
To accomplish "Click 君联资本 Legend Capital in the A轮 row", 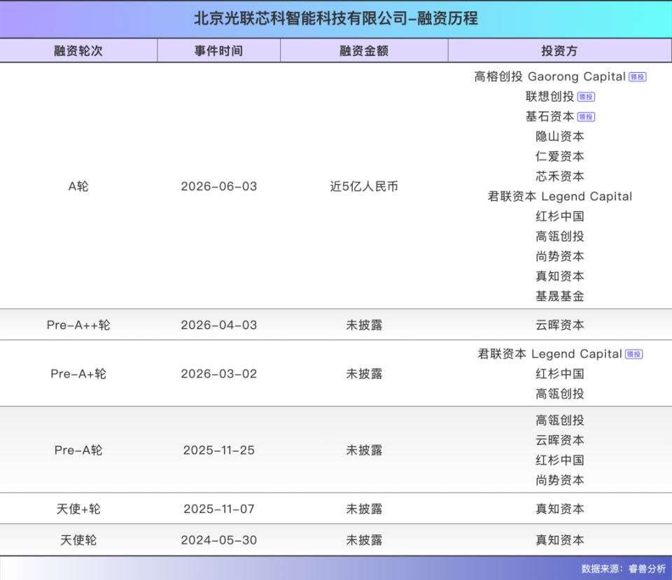I will 560,196.
